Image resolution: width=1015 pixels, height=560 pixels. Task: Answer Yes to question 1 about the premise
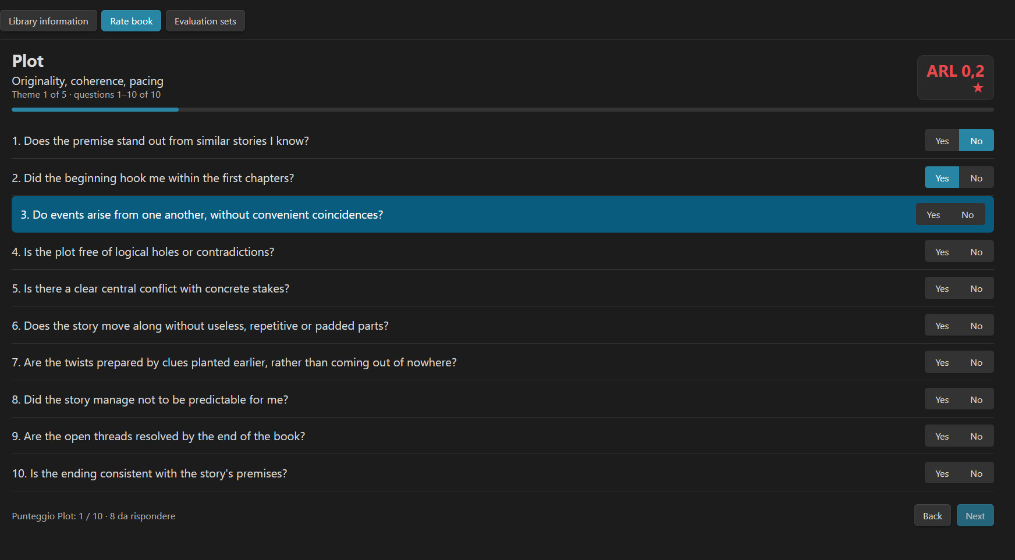click(942, 141)
